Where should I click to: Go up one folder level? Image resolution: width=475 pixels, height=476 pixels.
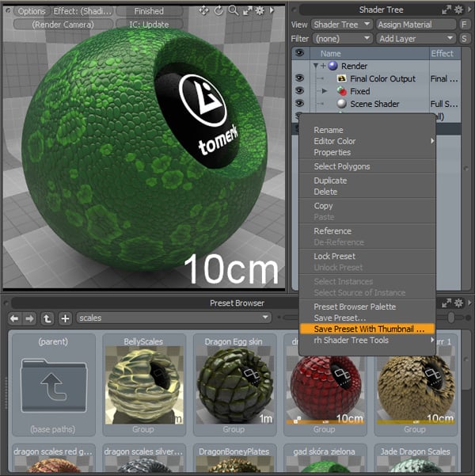[47, 318]
